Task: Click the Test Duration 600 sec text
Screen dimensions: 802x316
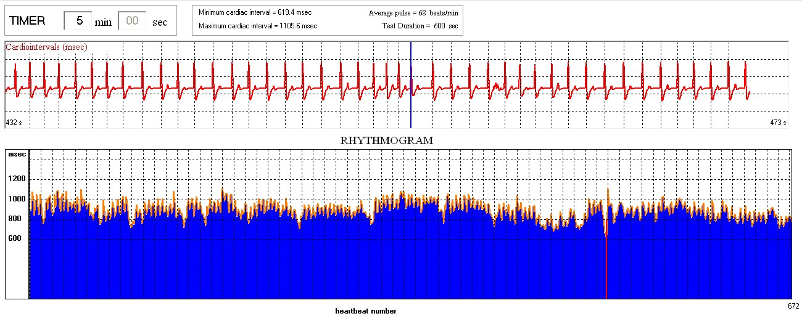Action: [420, 26]
